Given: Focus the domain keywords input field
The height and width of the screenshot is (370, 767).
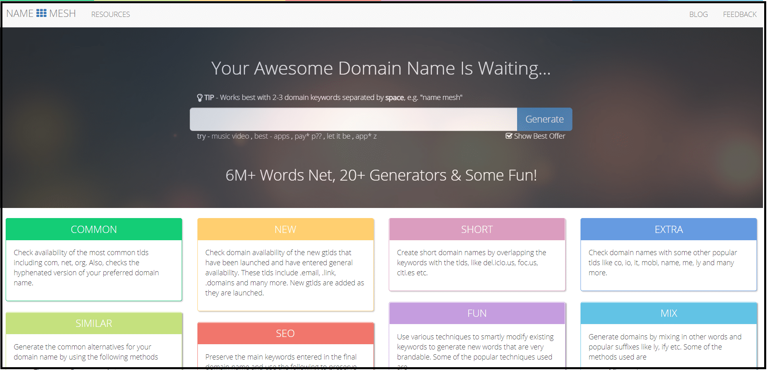Looking at the screenshot, I should (x=353, y=119).
